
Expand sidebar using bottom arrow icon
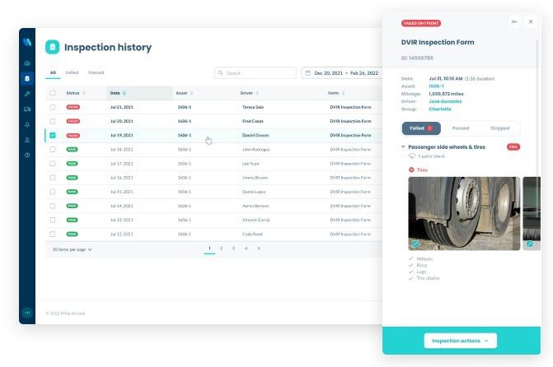[27, 312]
